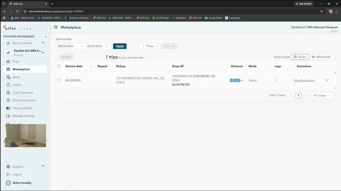Click the service end date field
This screenshot has width=341, height=191.
tap(95, 46)
